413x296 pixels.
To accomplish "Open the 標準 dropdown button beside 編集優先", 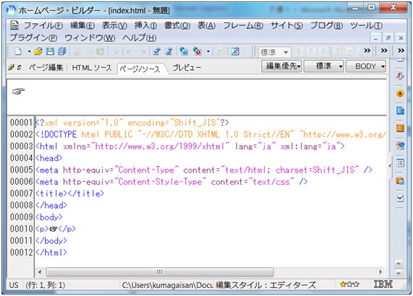I will (323, 66).
